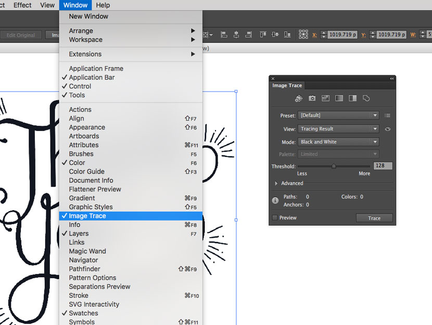
Task: Click the horizontal align right icon
Action: tap(248, 34)
